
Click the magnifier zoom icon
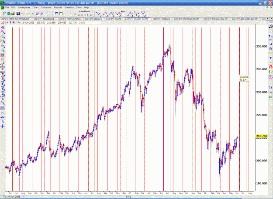click(x=270, y=27)
